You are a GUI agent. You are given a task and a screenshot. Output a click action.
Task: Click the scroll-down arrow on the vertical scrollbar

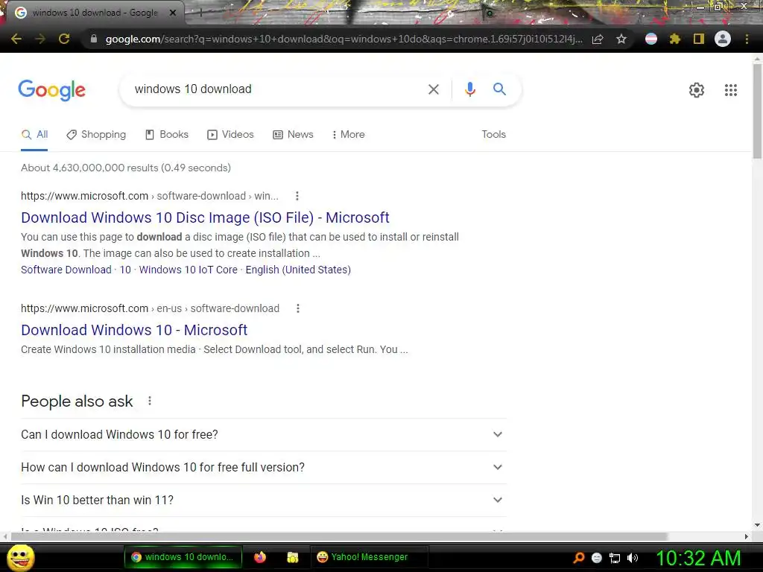[757, 526]
